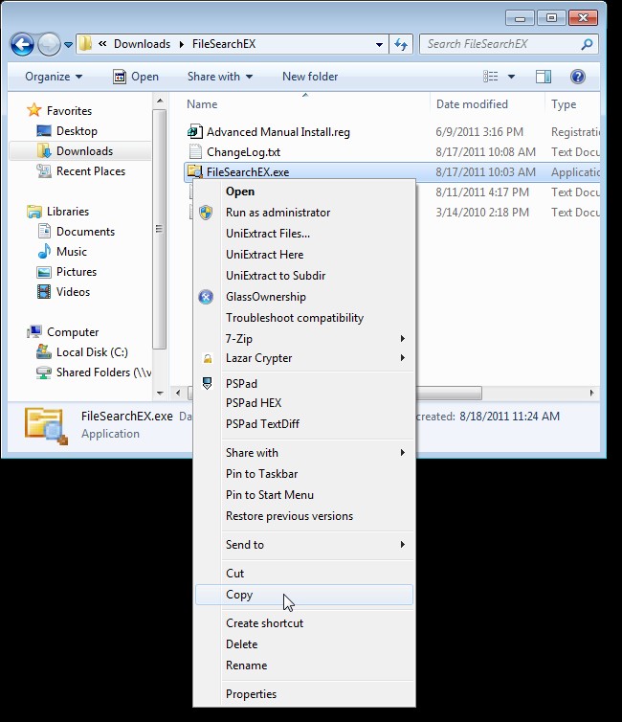Click the FileSearchEX.exe file icon
The width and height of the screenshot is (622, 722).
tap(195, 171)
